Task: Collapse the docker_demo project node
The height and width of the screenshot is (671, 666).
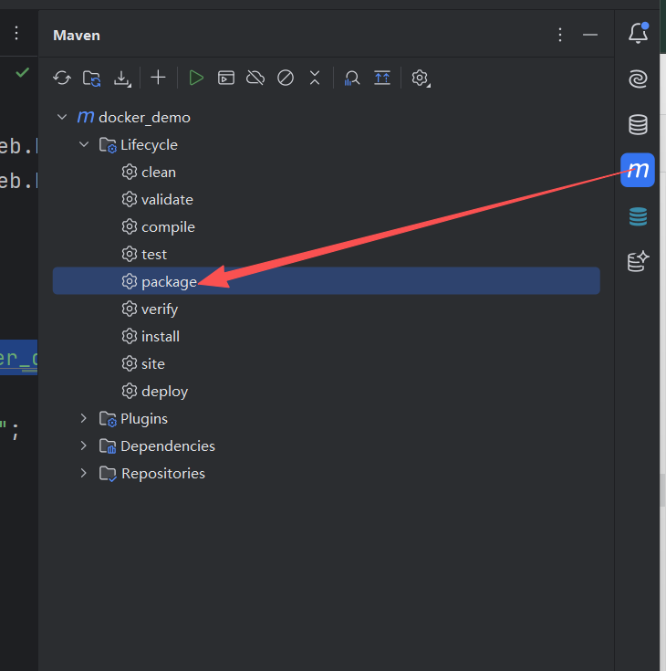Action: tap(62, 117)
